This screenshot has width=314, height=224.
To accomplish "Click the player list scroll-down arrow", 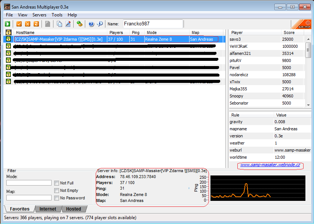I will tap(308, 105).
